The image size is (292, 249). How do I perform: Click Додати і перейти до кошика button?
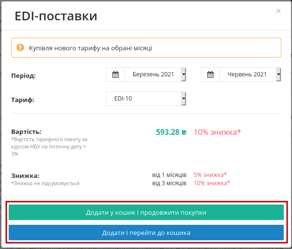146,233
